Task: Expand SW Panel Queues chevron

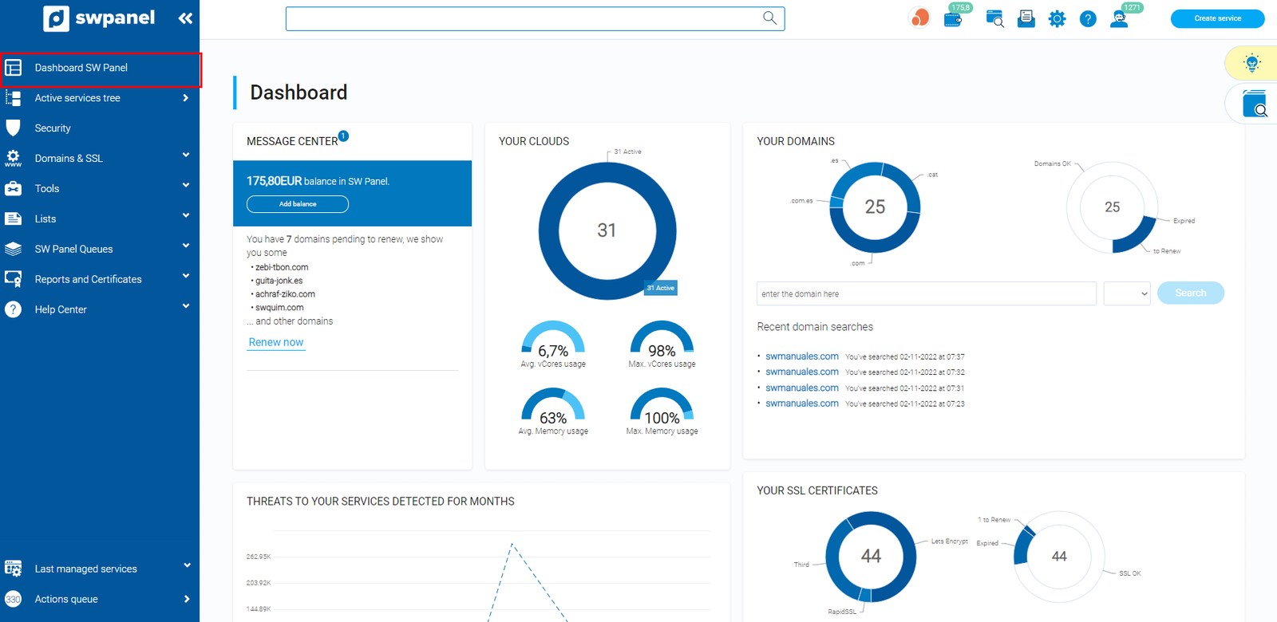Action: pyautogui.click(x=185, y=246)
